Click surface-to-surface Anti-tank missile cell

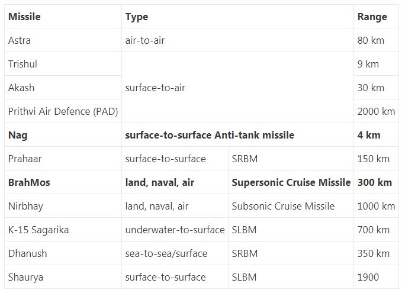pos(237,135)
